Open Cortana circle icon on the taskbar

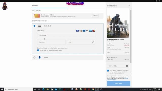pyautogui.click(x=35, y=89)
